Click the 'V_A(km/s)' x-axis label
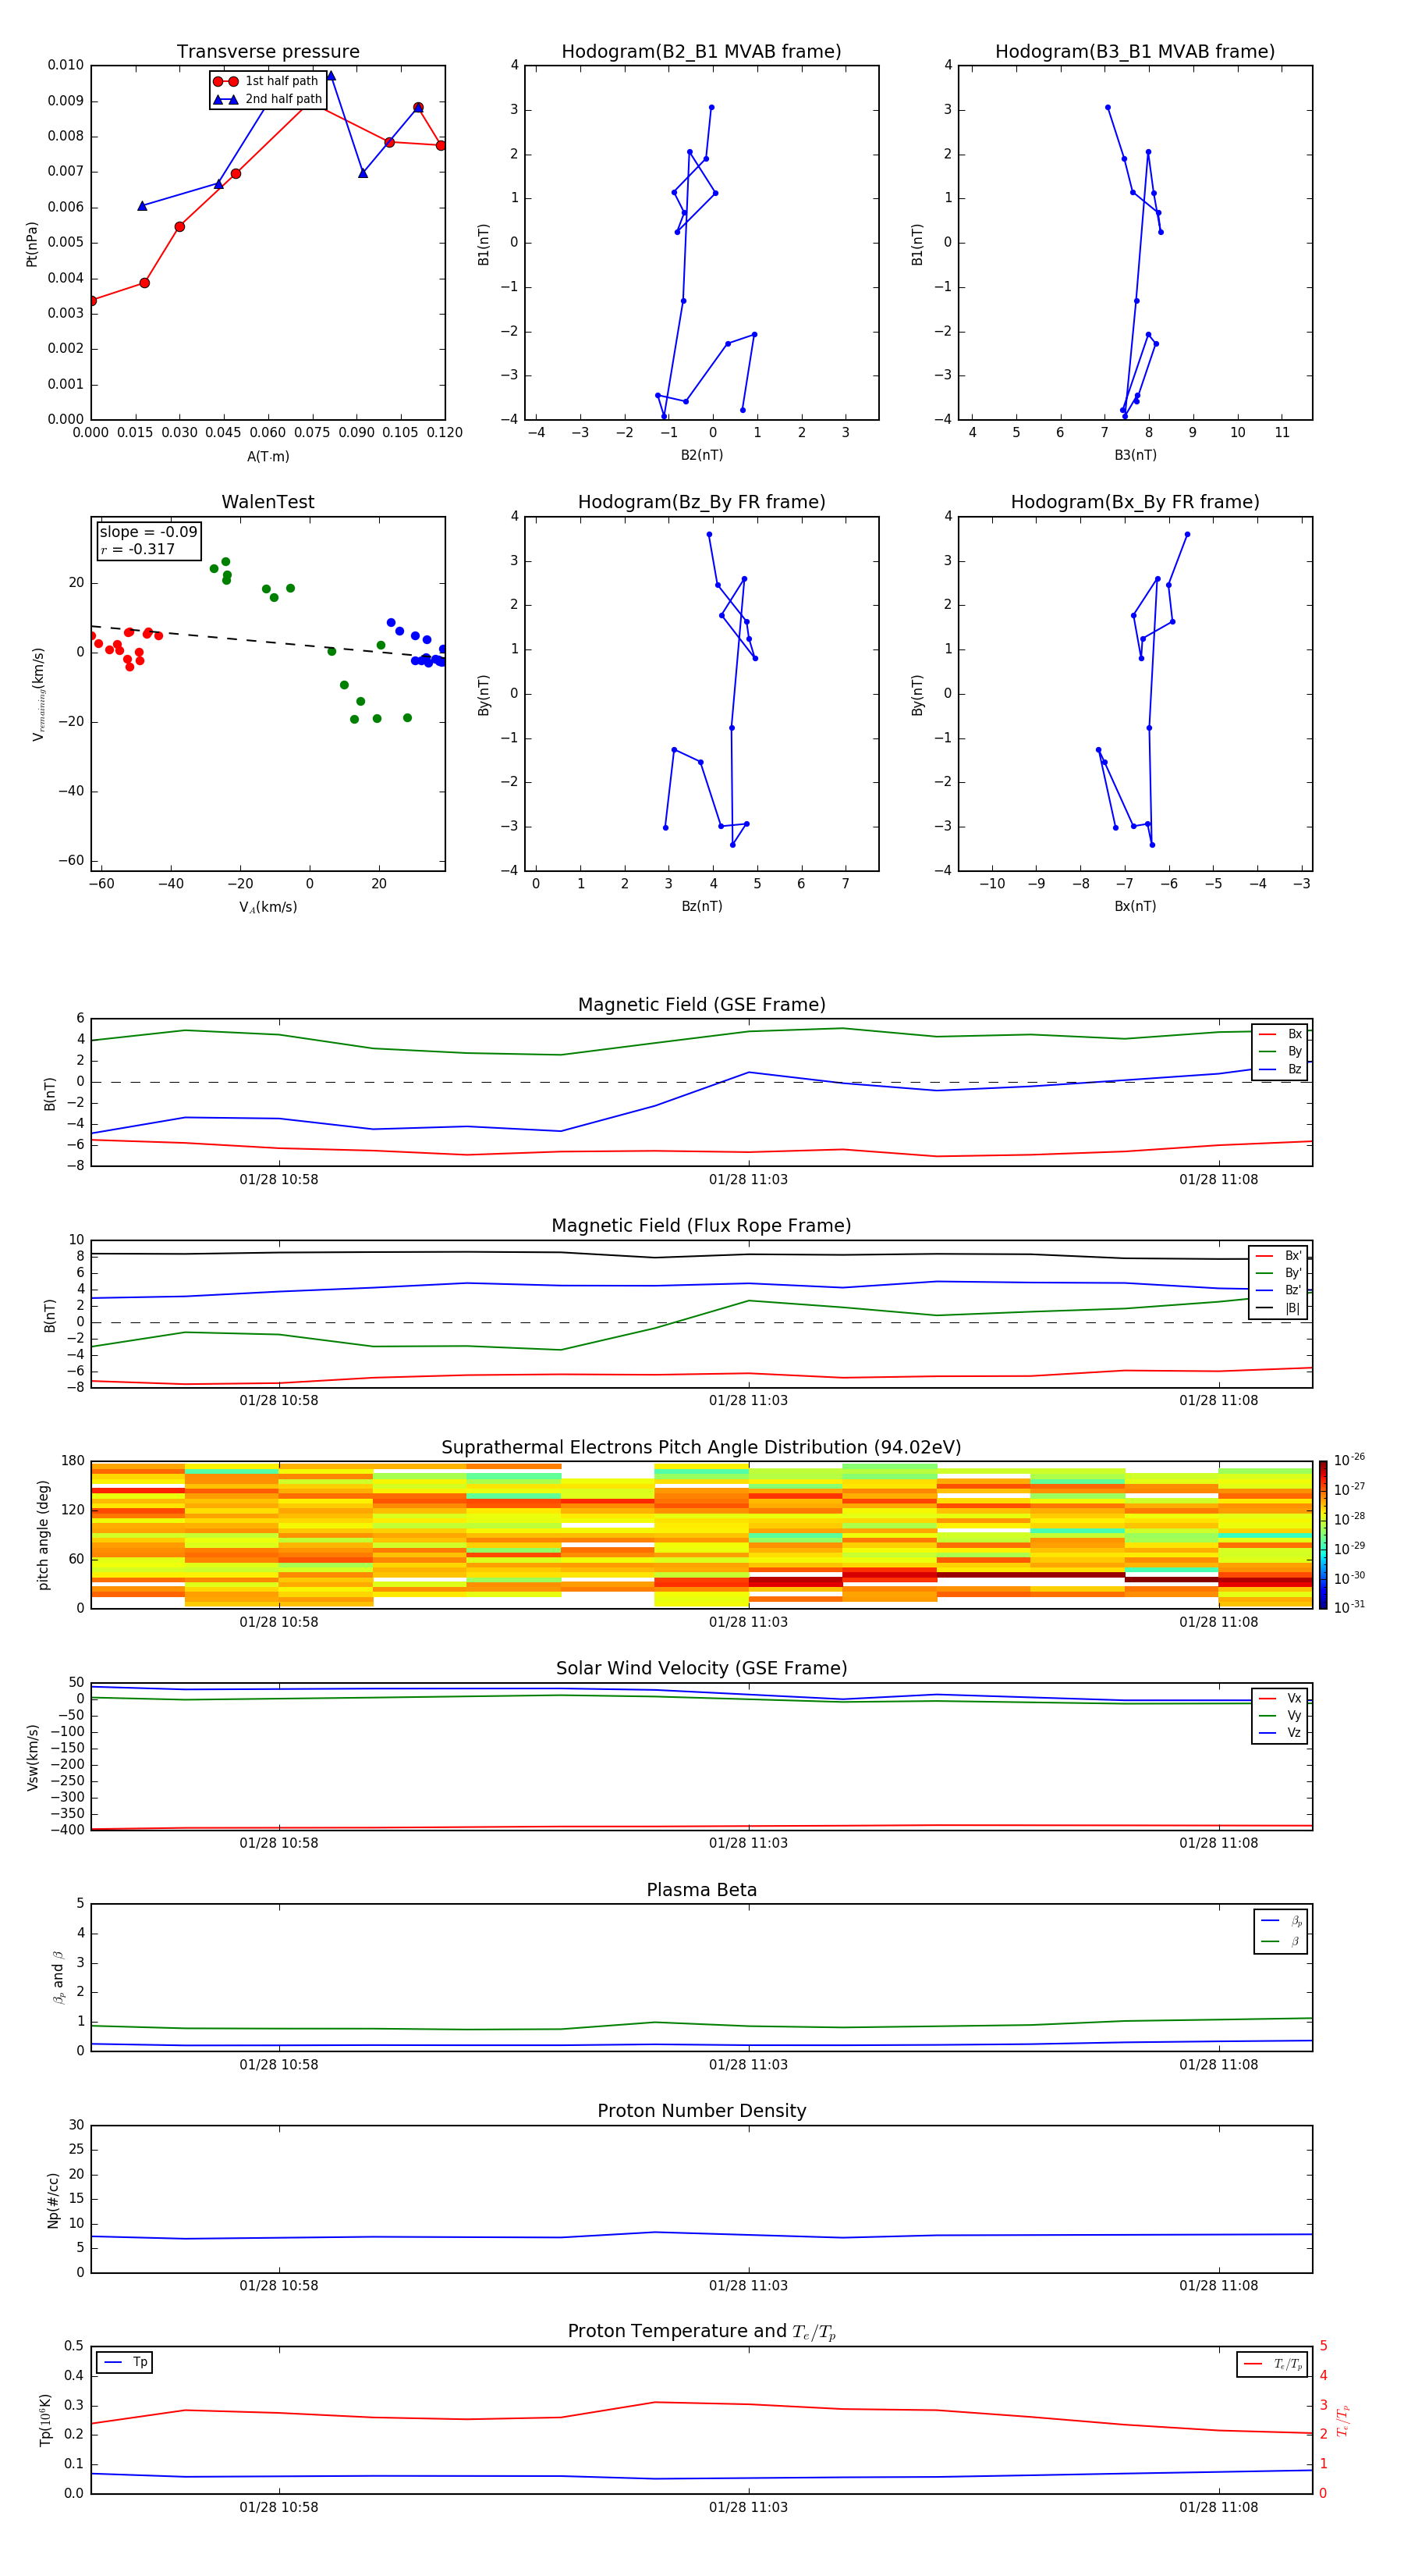This screenshot has height=2576, width=1404. (268, 907)
